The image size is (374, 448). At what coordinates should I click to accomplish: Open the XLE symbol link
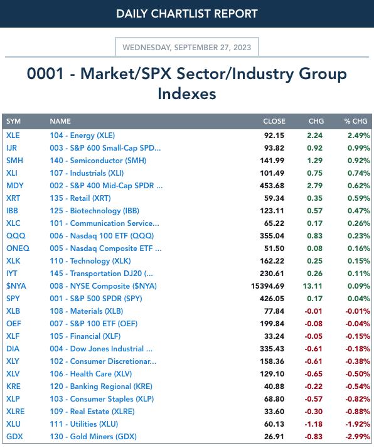click(13, 136)
